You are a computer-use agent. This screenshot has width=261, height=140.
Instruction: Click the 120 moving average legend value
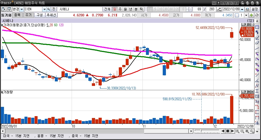[61, 25]
